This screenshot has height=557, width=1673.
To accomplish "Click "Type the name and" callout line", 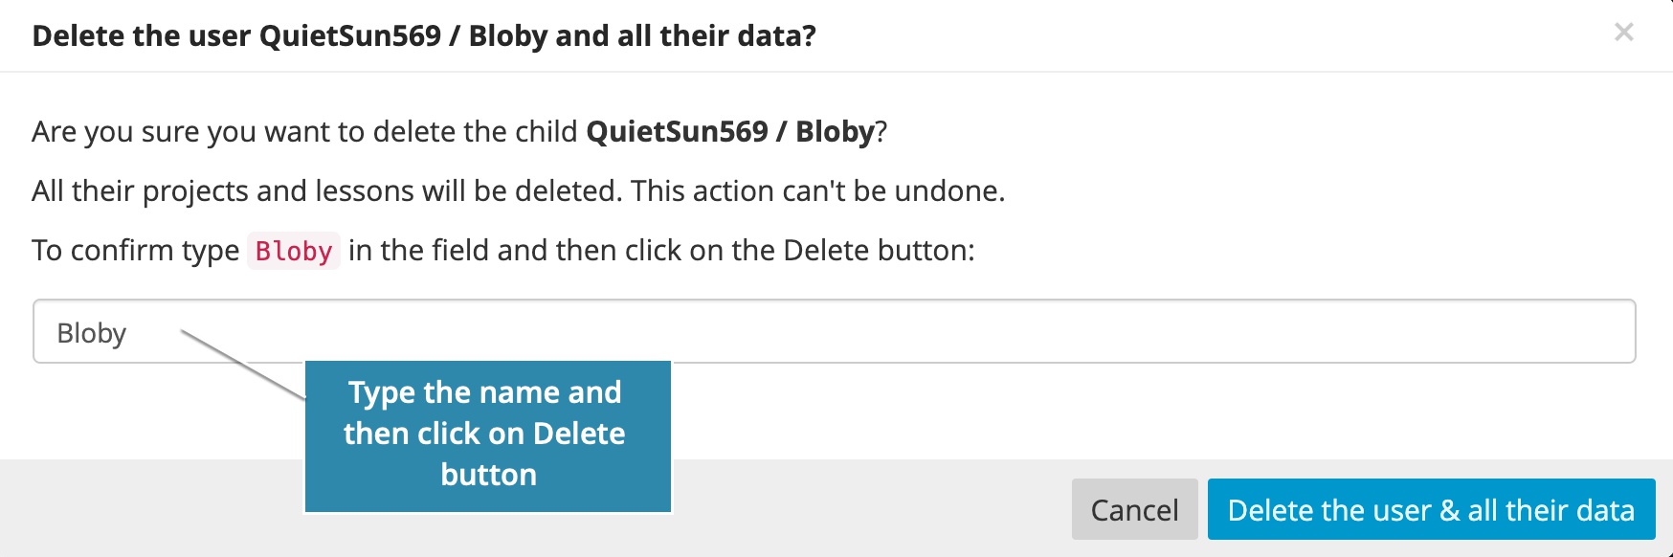I will pyautogui.click(x=484, y=392).
